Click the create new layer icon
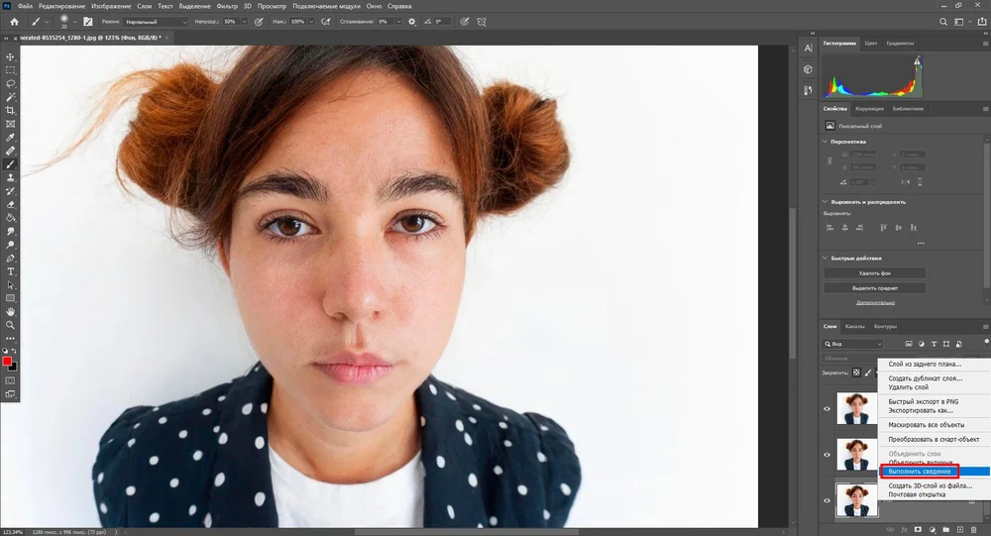991x536 pixels. pos(959,530)
